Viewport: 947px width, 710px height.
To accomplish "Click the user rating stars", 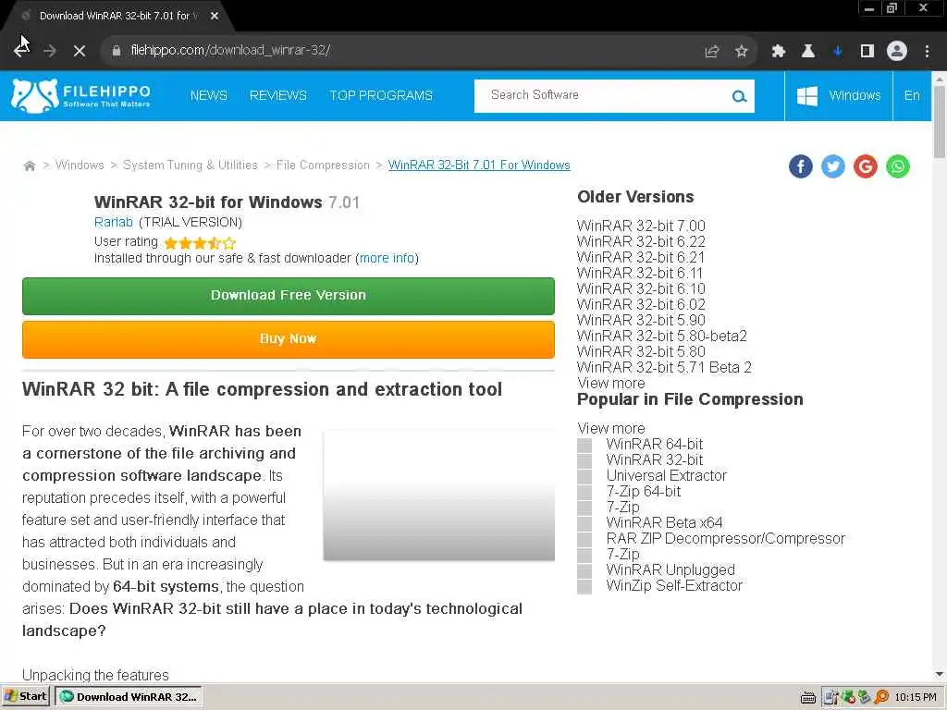I will [200, 243].
